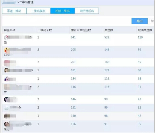Open the 641 cumulative fans link
This screenshot has height=133, width=155.
(x=73, y=37)
